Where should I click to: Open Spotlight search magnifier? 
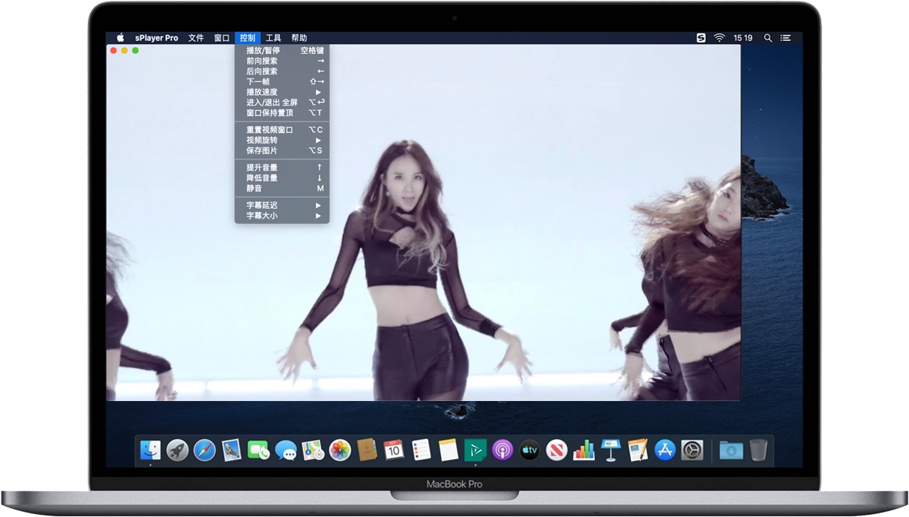[x=768, y=38]
